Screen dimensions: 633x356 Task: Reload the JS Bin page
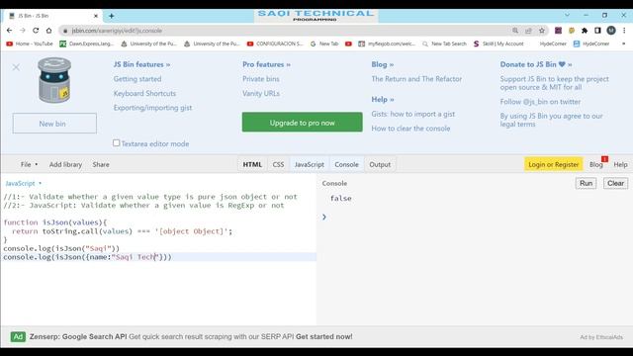click(36, 31)
